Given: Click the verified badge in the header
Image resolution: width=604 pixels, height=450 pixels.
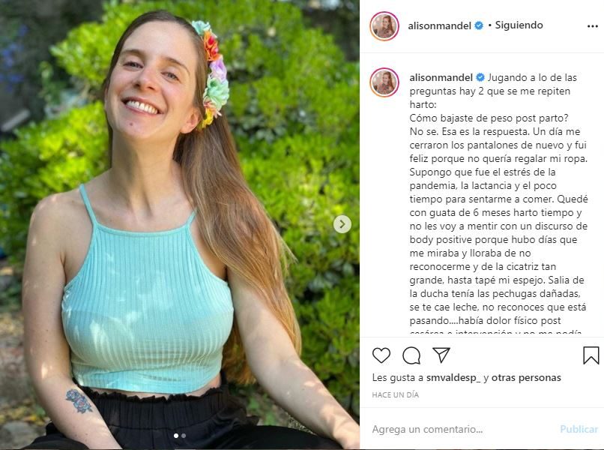Looking at the screenshot, I should tap(478, 25).
